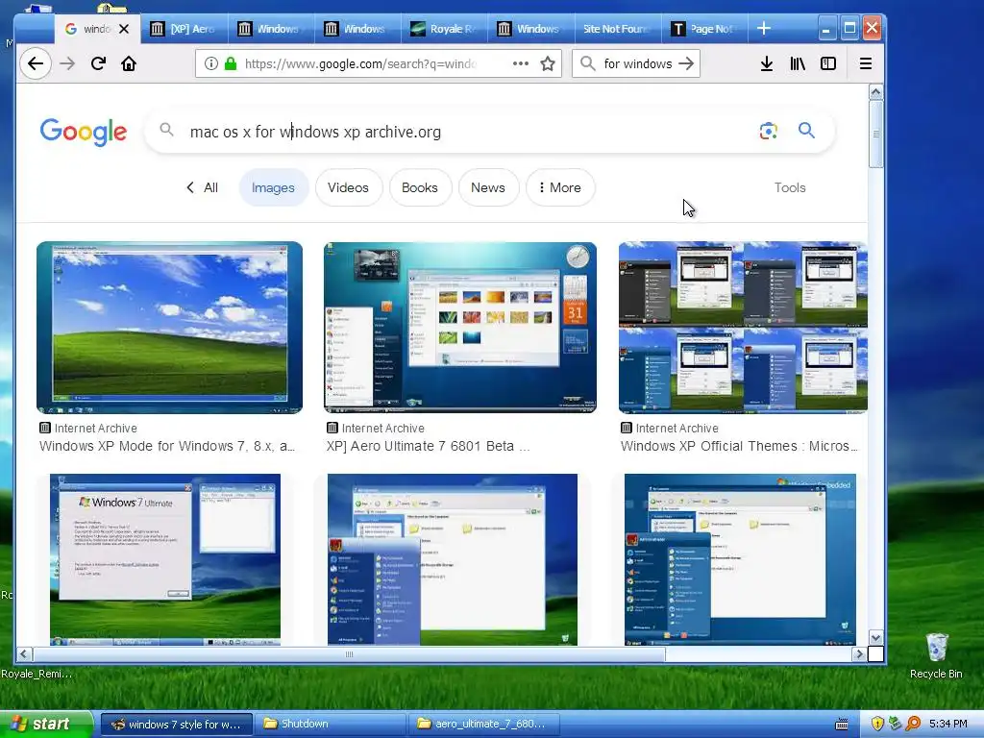Click the keyboard icon near system tray
This screenshot has height=738, width=984.
[x=842, y=725]
